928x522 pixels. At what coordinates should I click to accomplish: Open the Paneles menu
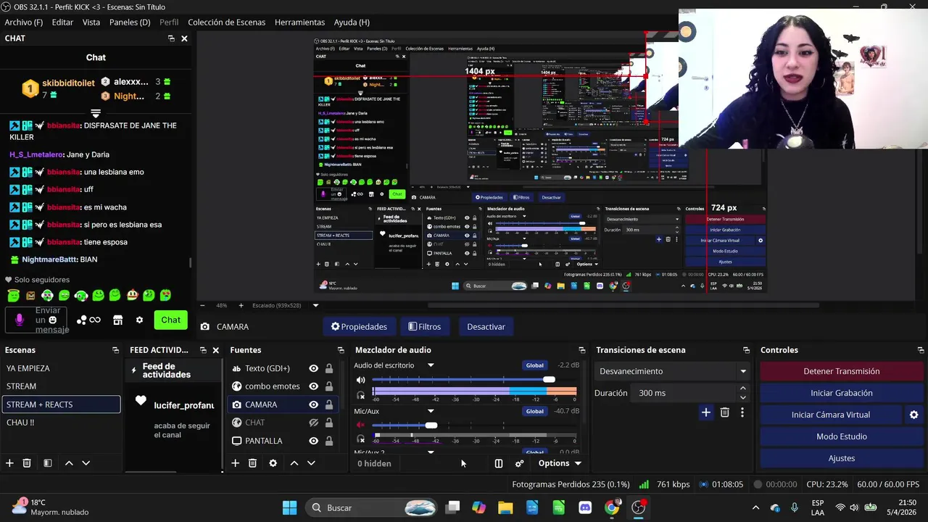coord(130,22)
